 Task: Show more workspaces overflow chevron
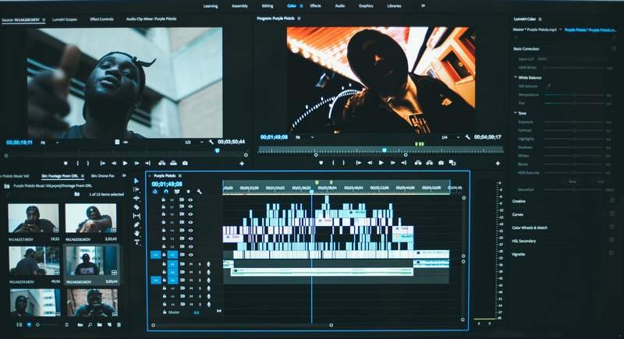[423, 5]
